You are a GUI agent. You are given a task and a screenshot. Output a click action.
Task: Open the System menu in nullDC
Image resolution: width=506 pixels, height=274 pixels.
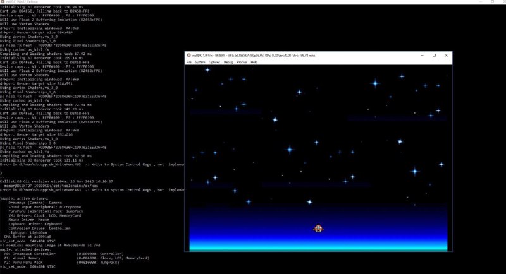200,62
